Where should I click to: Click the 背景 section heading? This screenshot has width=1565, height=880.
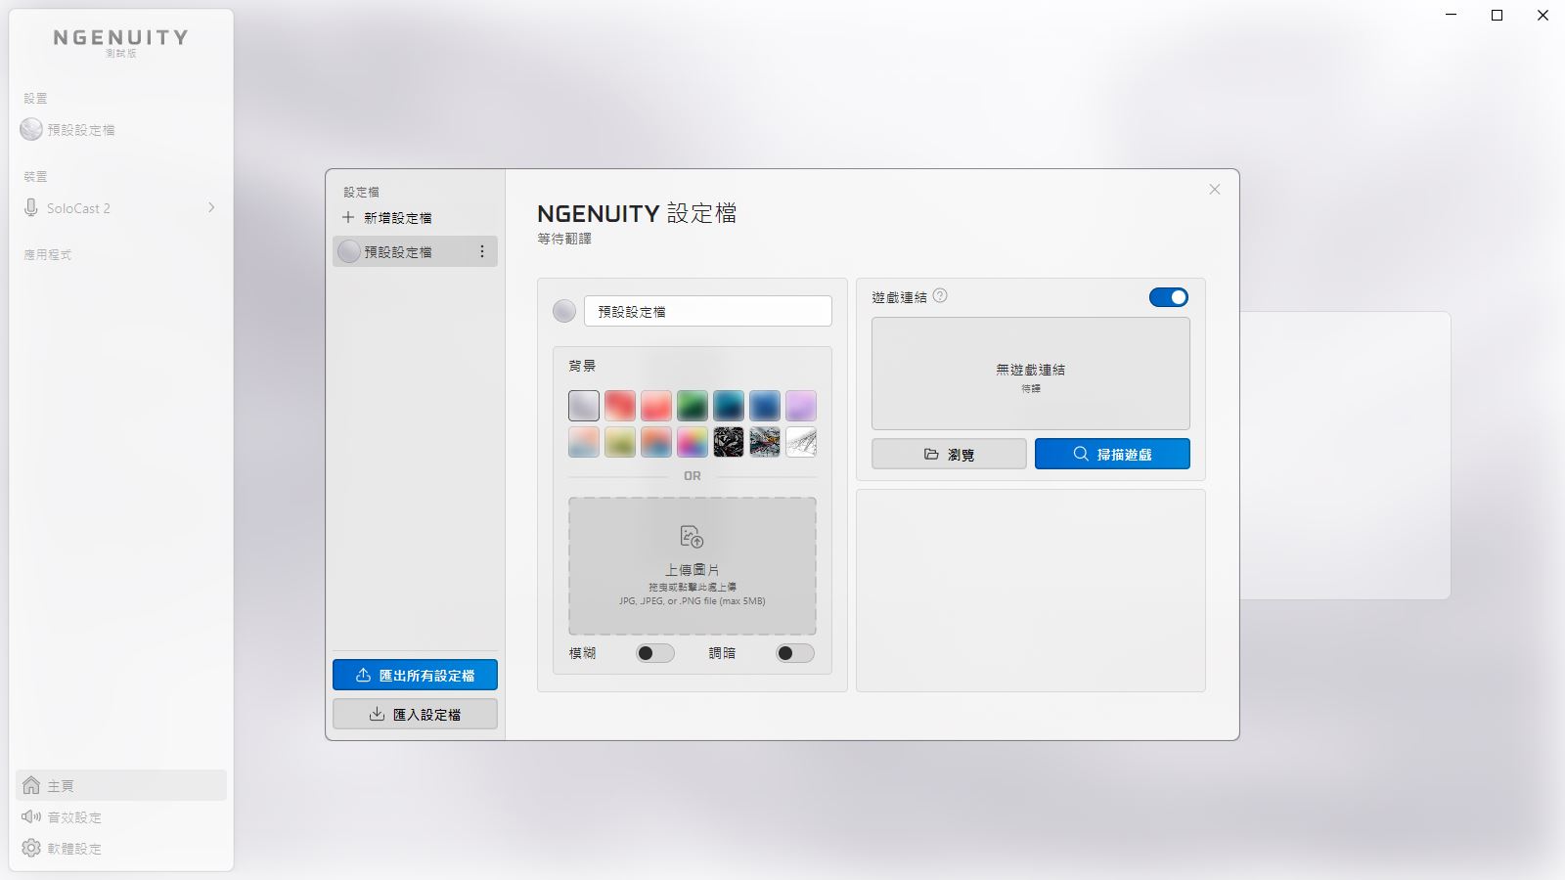coord(582,366)
